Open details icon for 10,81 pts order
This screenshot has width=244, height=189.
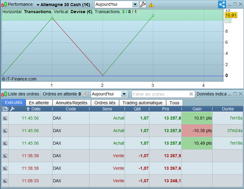(5, 118)
